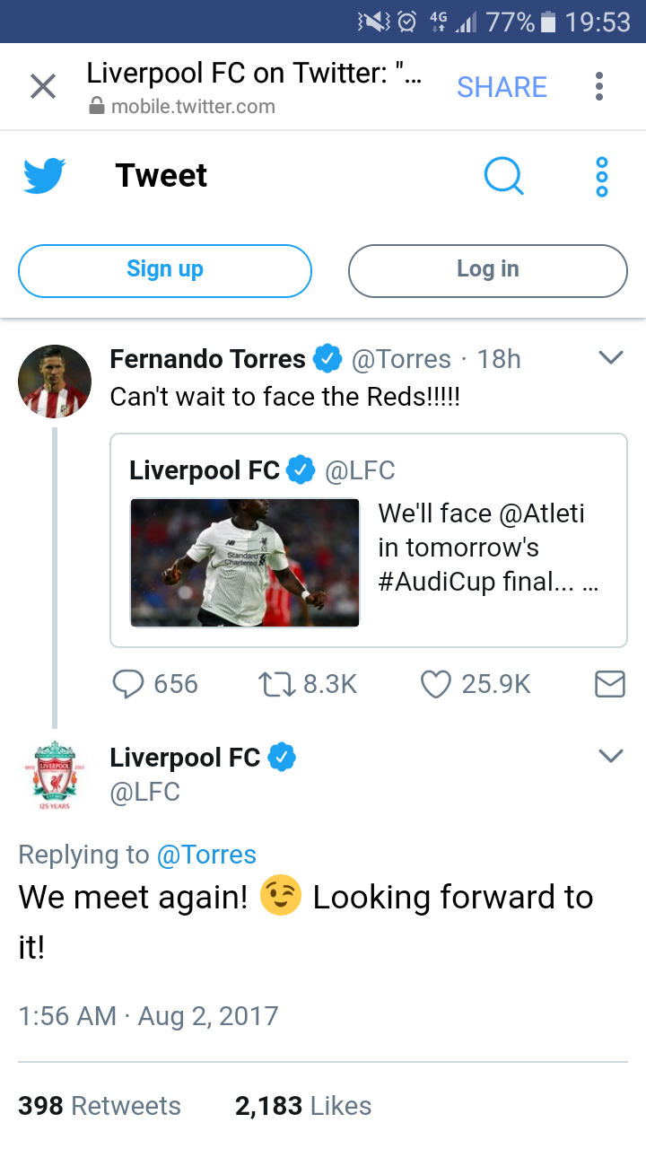Image resolution: width=646 pixels, height=1149 pixels.
Task: Open the browser three-dot overflow menu
Action: (x=598, y=87)
